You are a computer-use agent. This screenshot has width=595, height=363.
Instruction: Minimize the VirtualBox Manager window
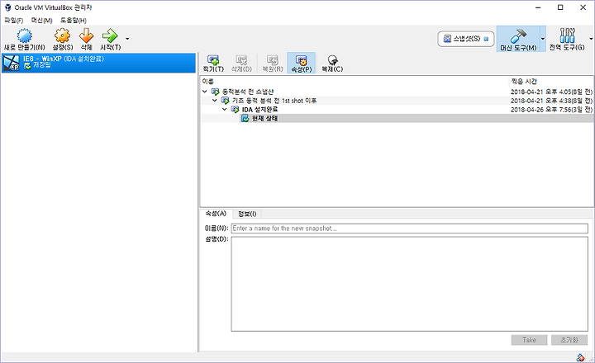(538, 7)
